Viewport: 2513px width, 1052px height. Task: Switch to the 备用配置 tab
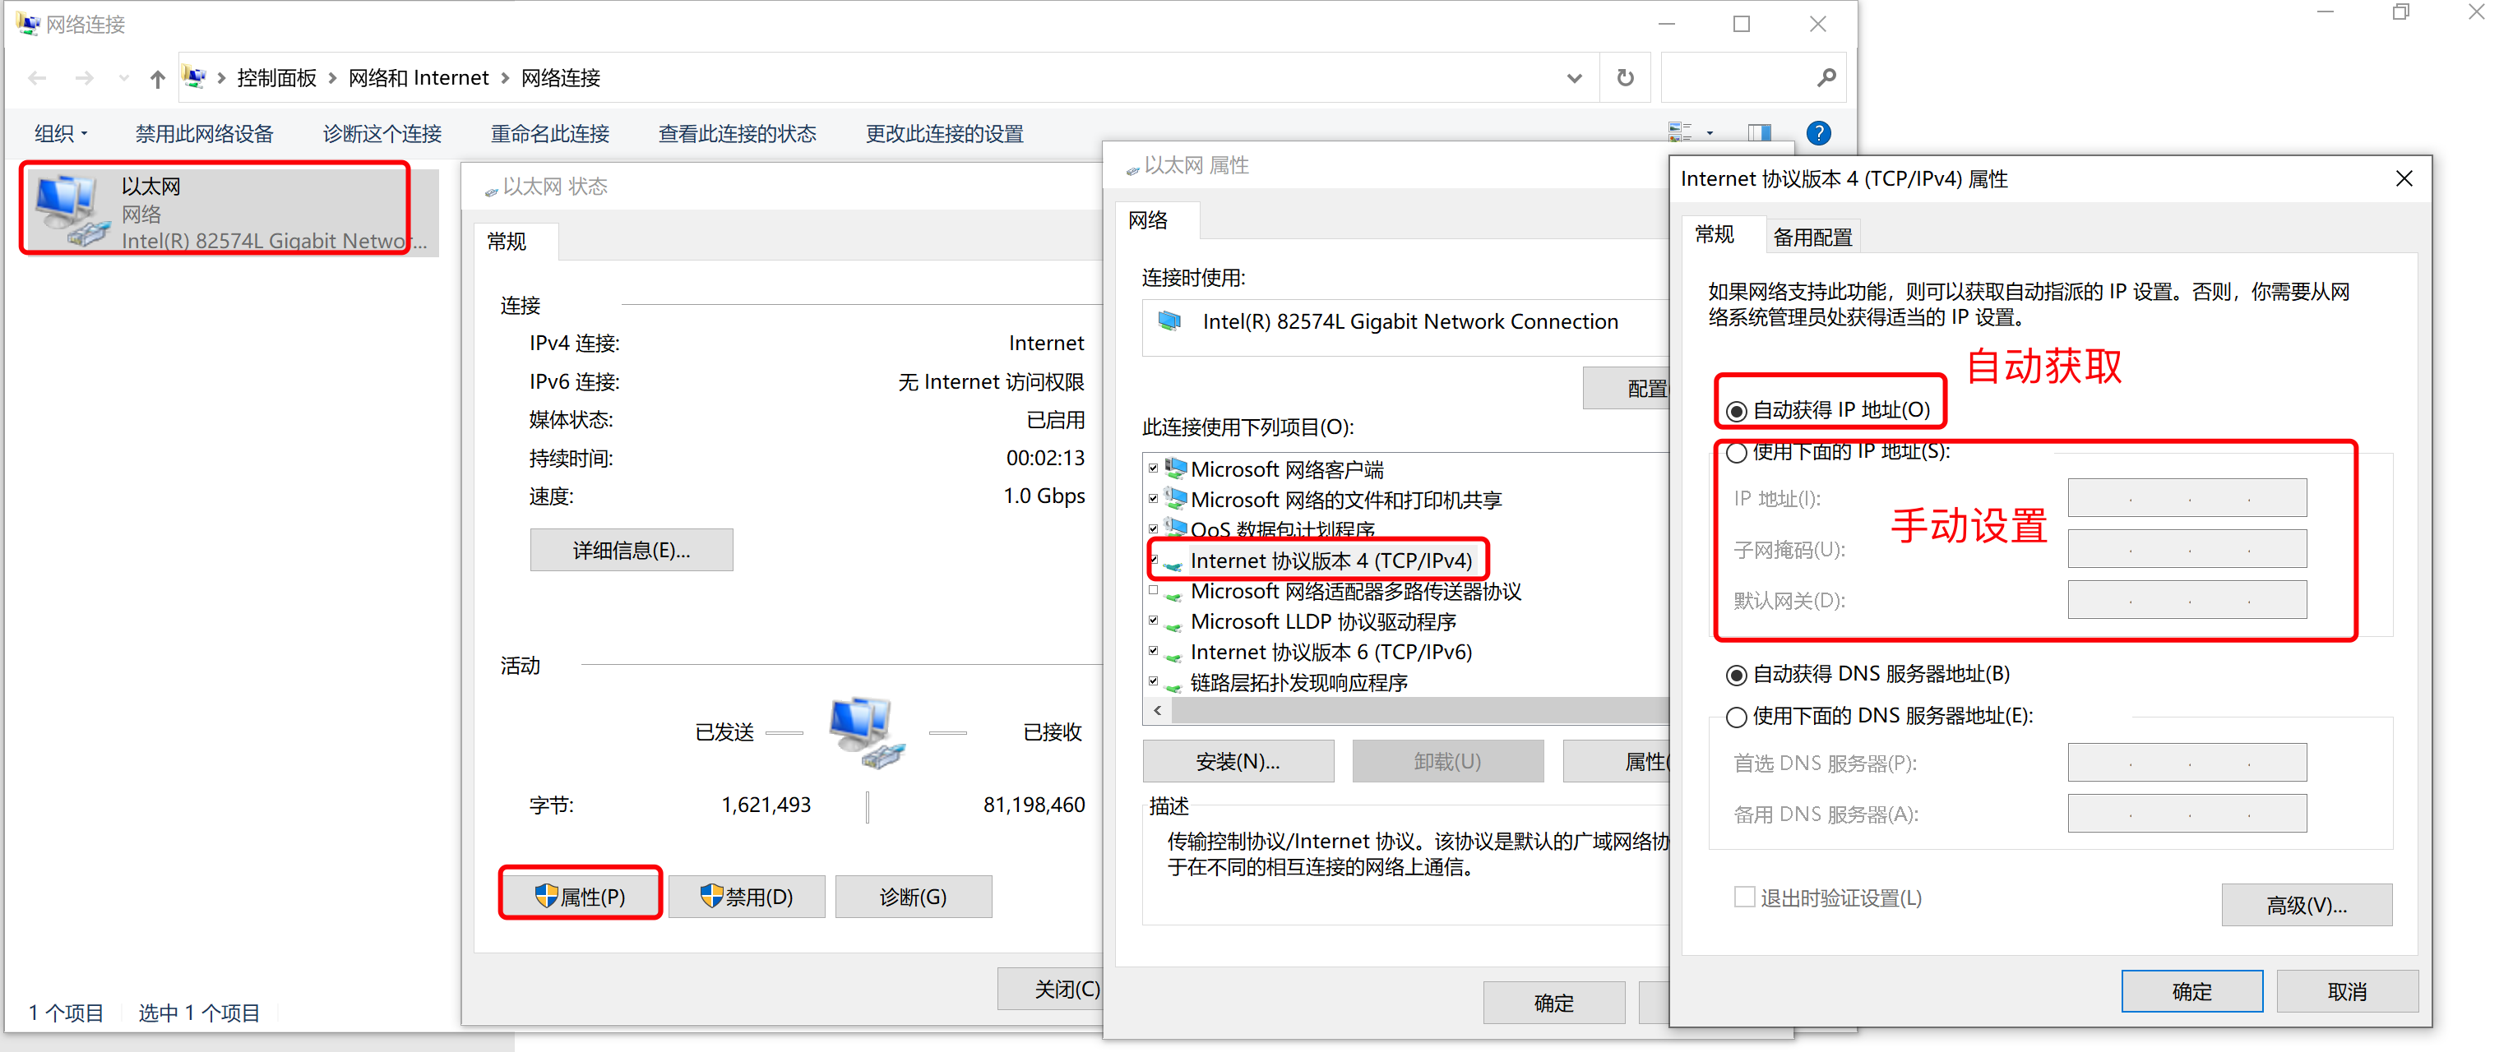pos(1812,237)
